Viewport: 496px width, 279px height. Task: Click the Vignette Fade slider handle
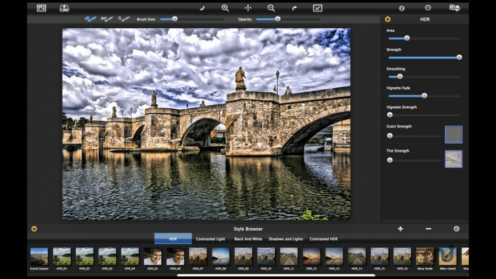pyautogui.click(x=424, y=96)
